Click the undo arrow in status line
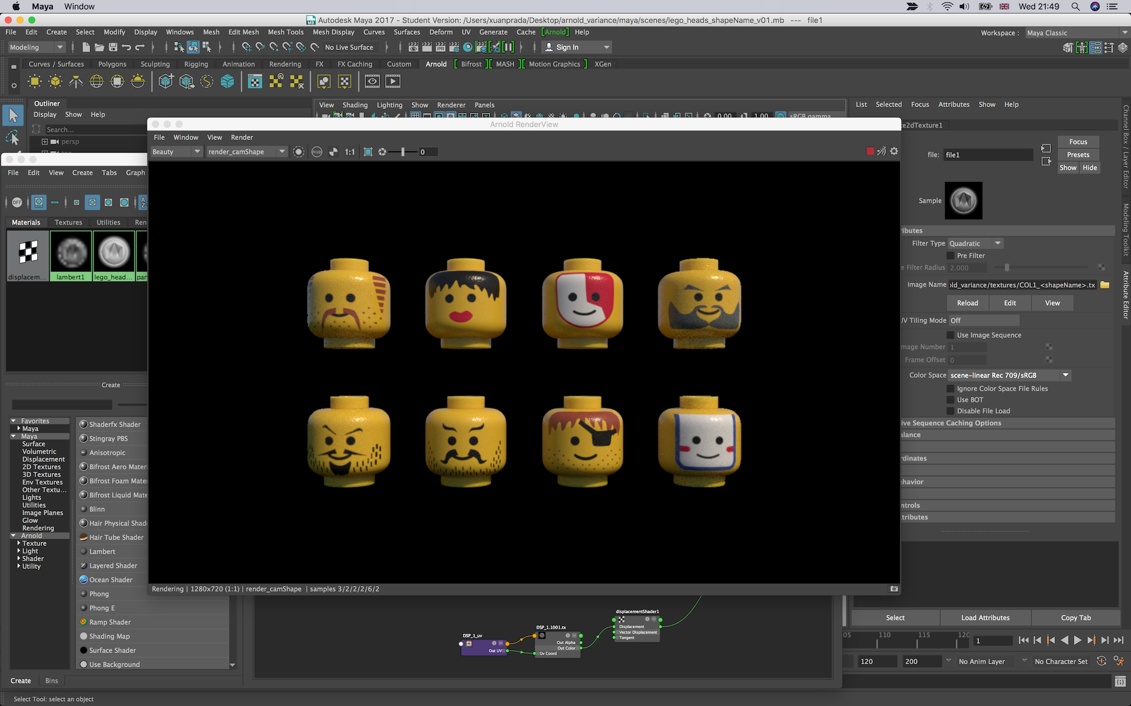This screenshot has width=1131, height=706. pos(126,47)
